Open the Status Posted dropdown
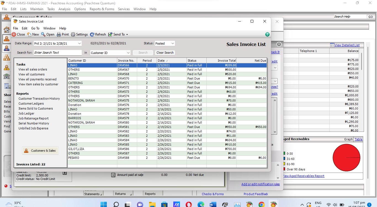 pos(172,43)
